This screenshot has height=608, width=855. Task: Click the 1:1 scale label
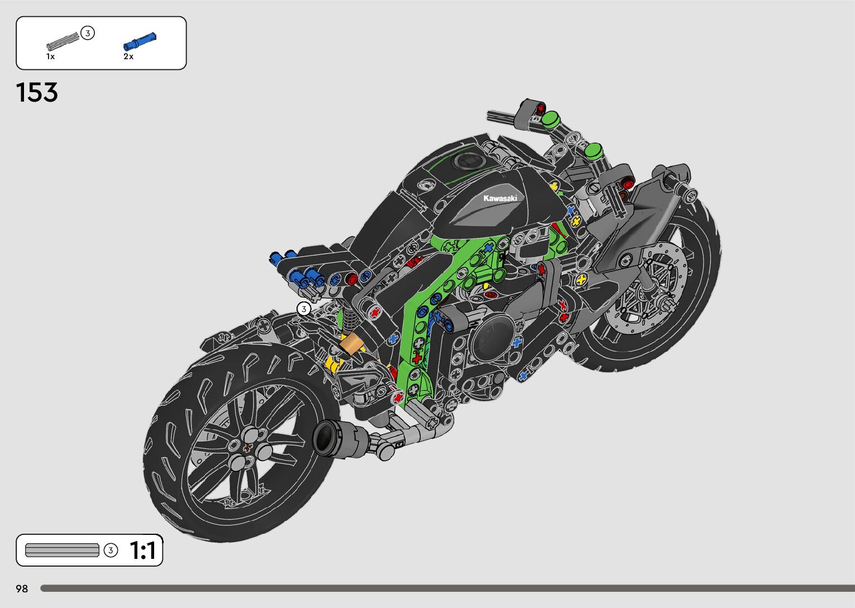coord(142,550)
